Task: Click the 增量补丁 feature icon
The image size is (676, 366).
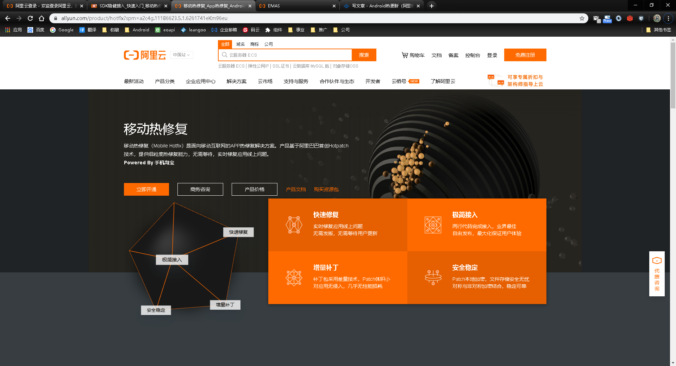Action: pos(294,278)
